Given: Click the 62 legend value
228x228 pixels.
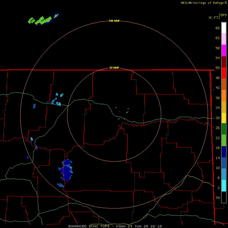Looking at the screenshot, I should (218, 38).
